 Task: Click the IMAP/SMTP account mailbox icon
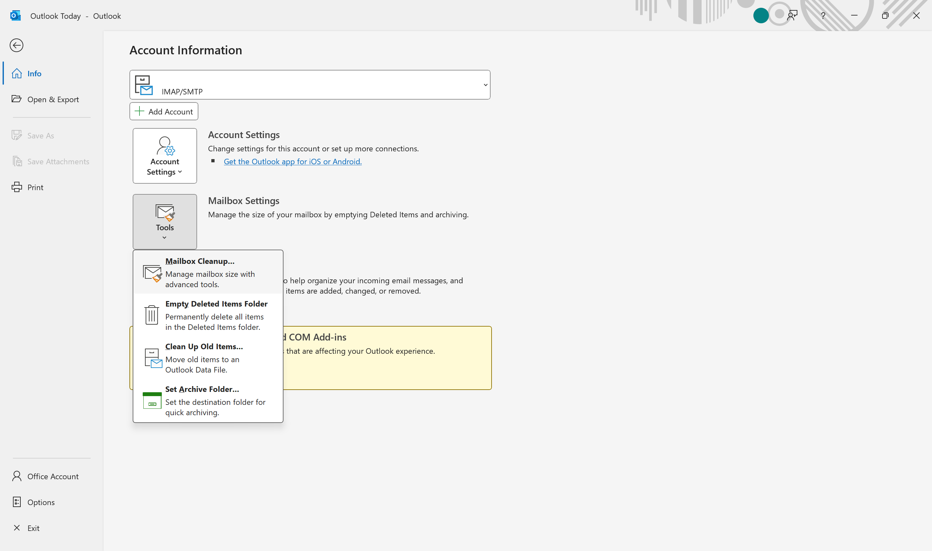(143, 85)
